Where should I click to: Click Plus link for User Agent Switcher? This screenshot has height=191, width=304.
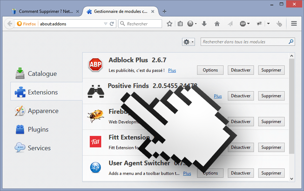click(187, 173)
